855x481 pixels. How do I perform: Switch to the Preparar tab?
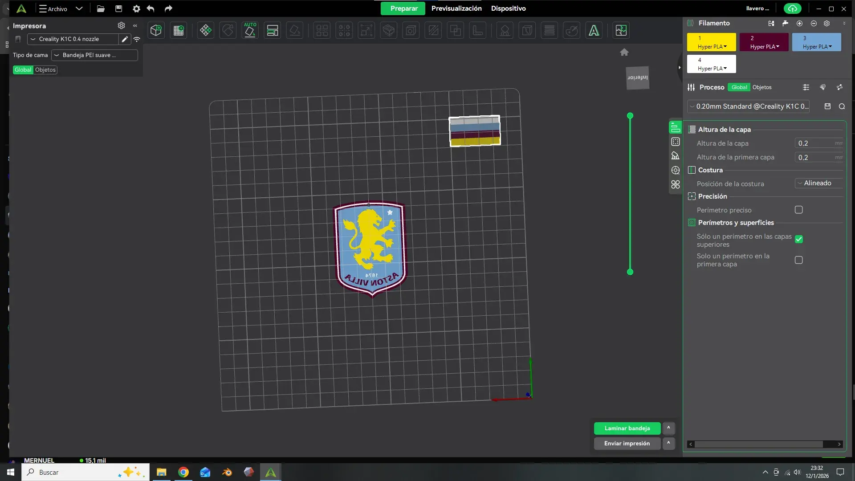(403, 8)
